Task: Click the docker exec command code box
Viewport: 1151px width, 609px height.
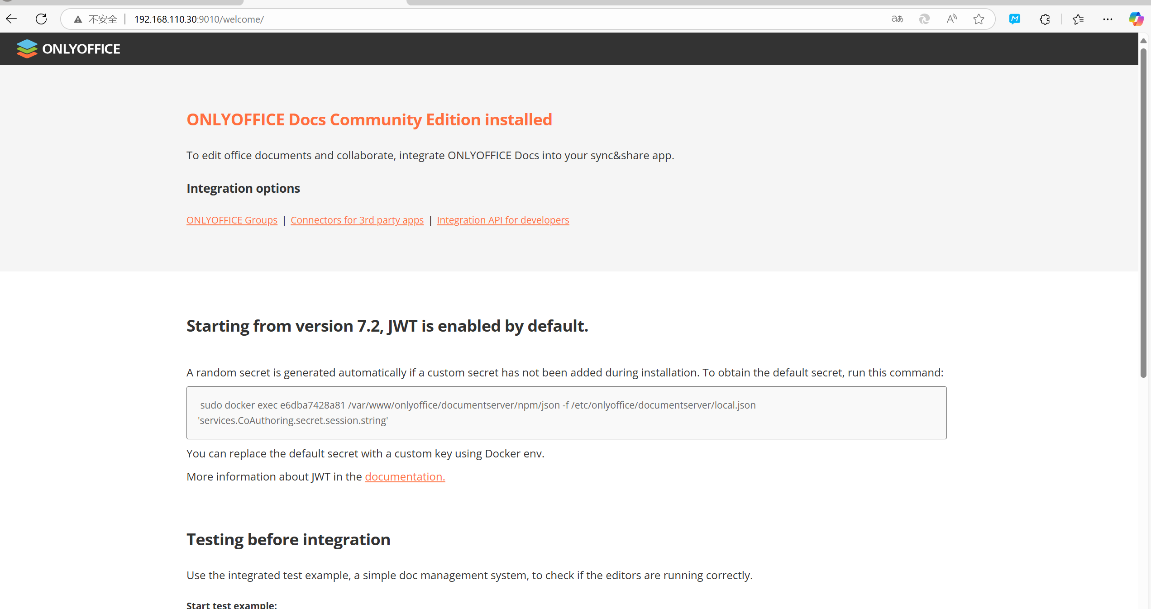Action: [x=566, y=413]
